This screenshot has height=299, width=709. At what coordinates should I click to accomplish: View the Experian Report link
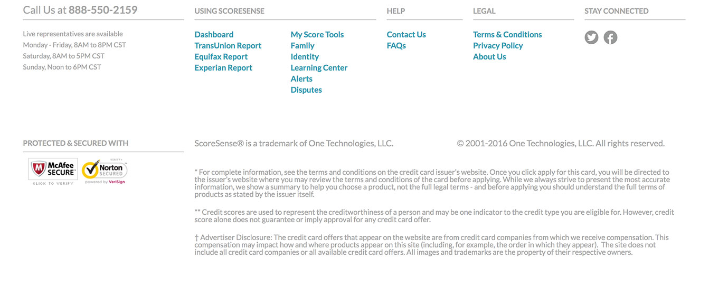pos(223,68)
